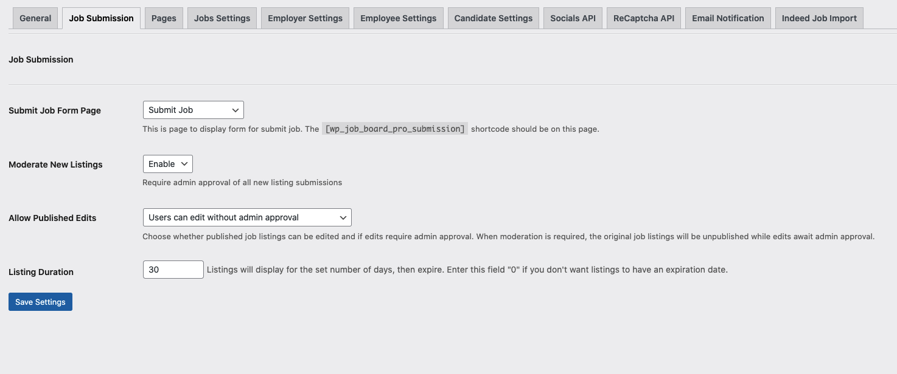Expand the Submit Job Form Page dropdown

[193, 110]
